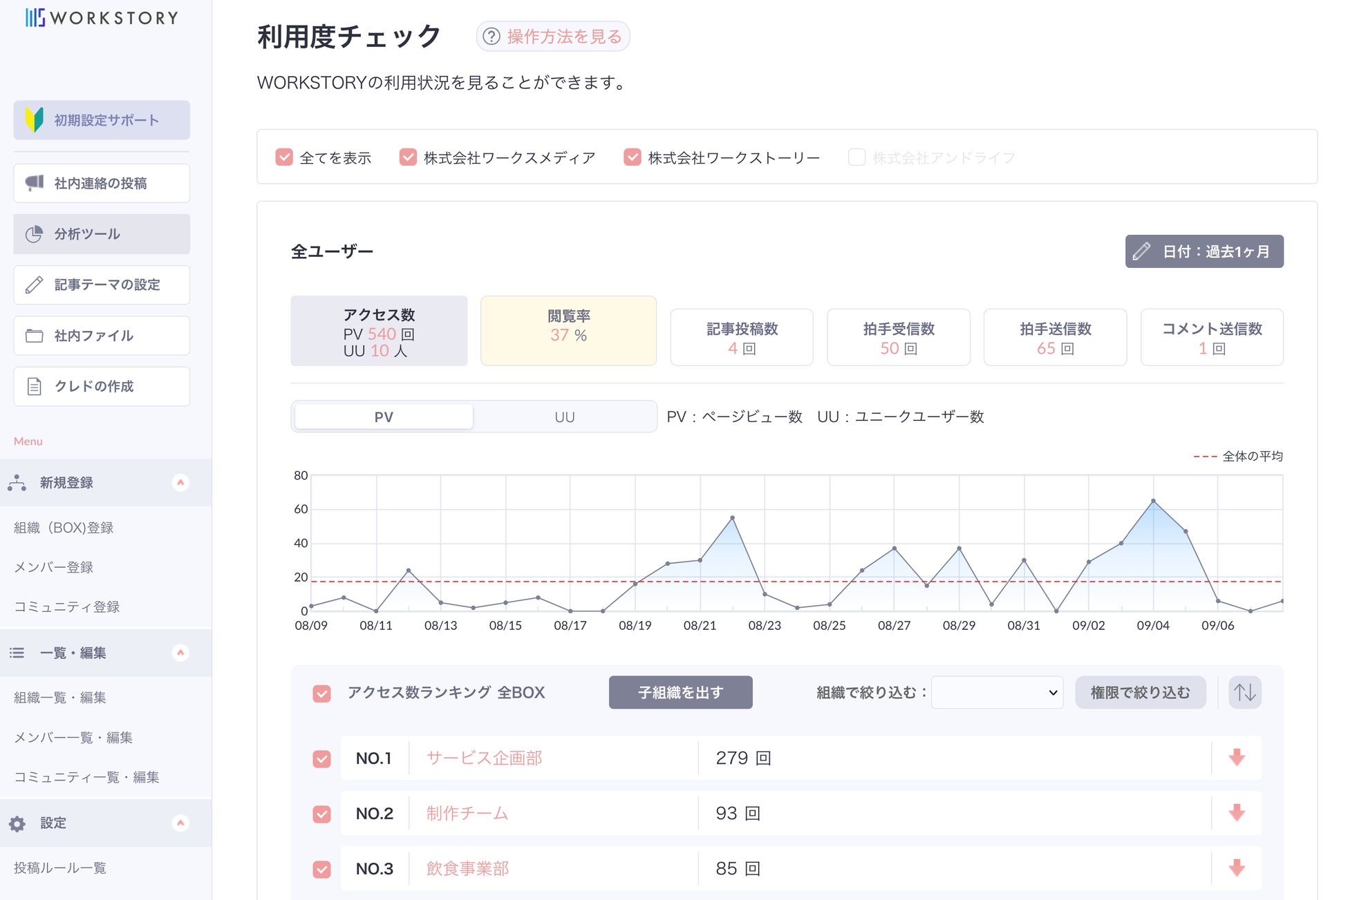Image resolution: width=1348 pixels, height=900 pixels.
Task: Click the megaphone icon for 社内連絡の投稿
Action: click(x=35, y=183)
